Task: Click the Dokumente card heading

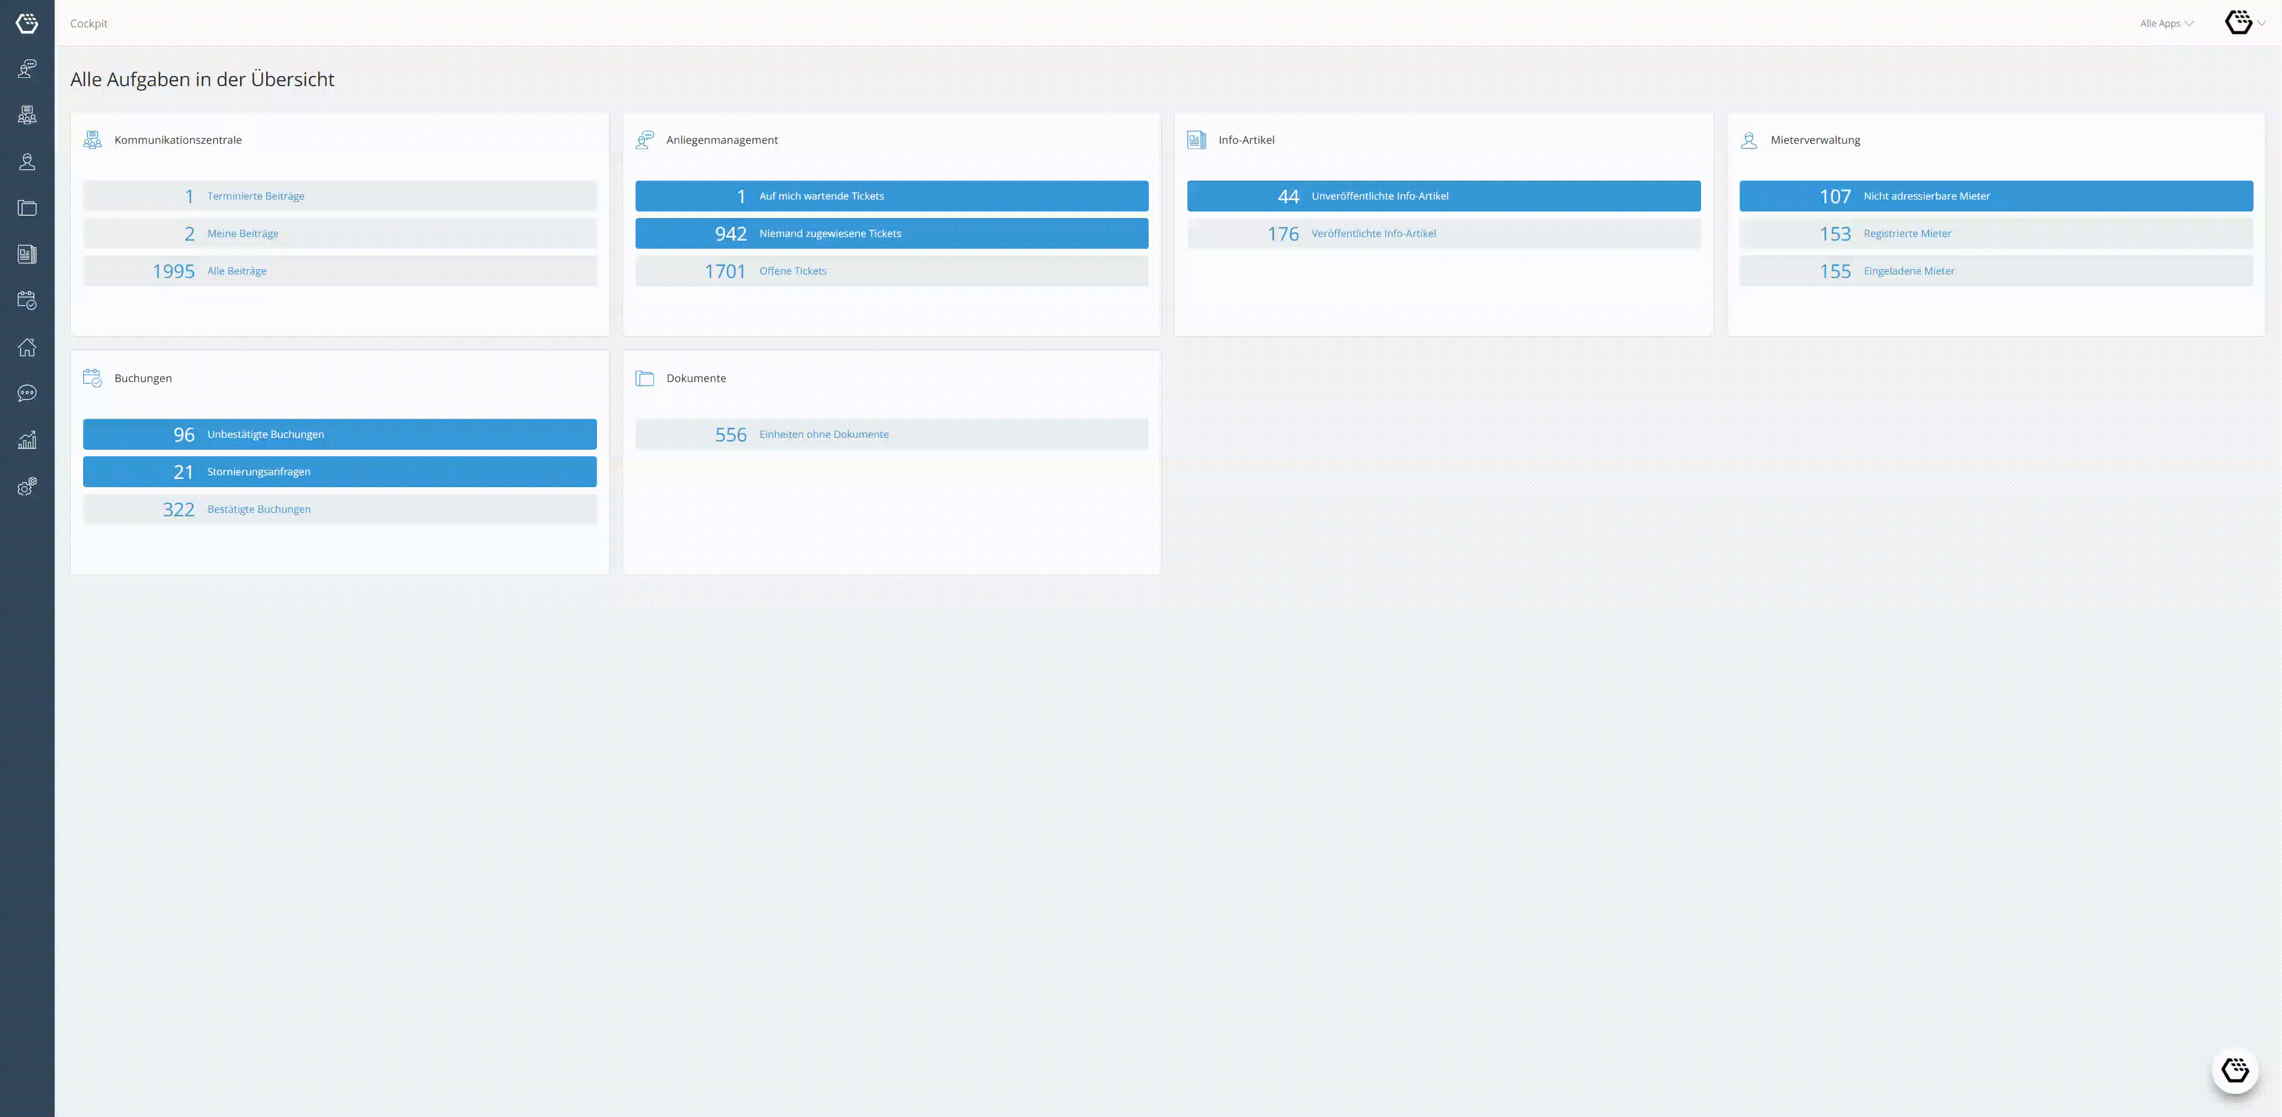Action: click(696, 378)
